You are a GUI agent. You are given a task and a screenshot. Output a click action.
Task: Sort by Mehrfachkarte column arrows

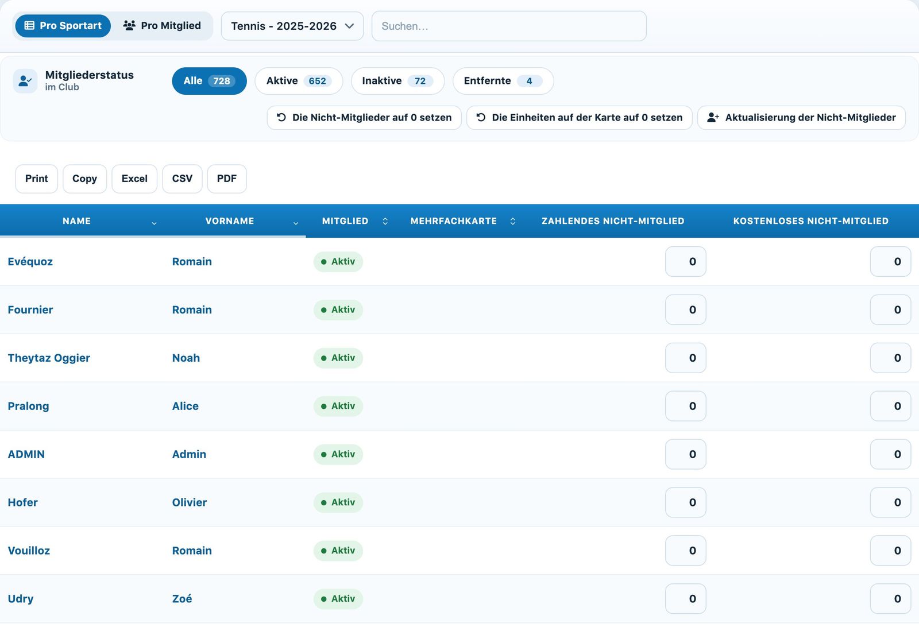click(513, 221)
